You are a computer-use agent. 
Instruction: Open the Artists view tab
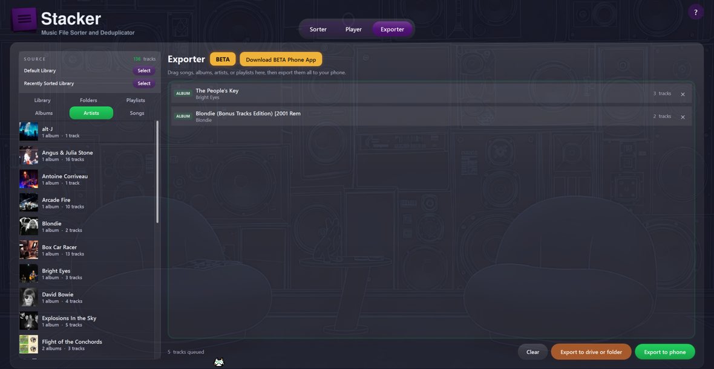pos(91,113)
